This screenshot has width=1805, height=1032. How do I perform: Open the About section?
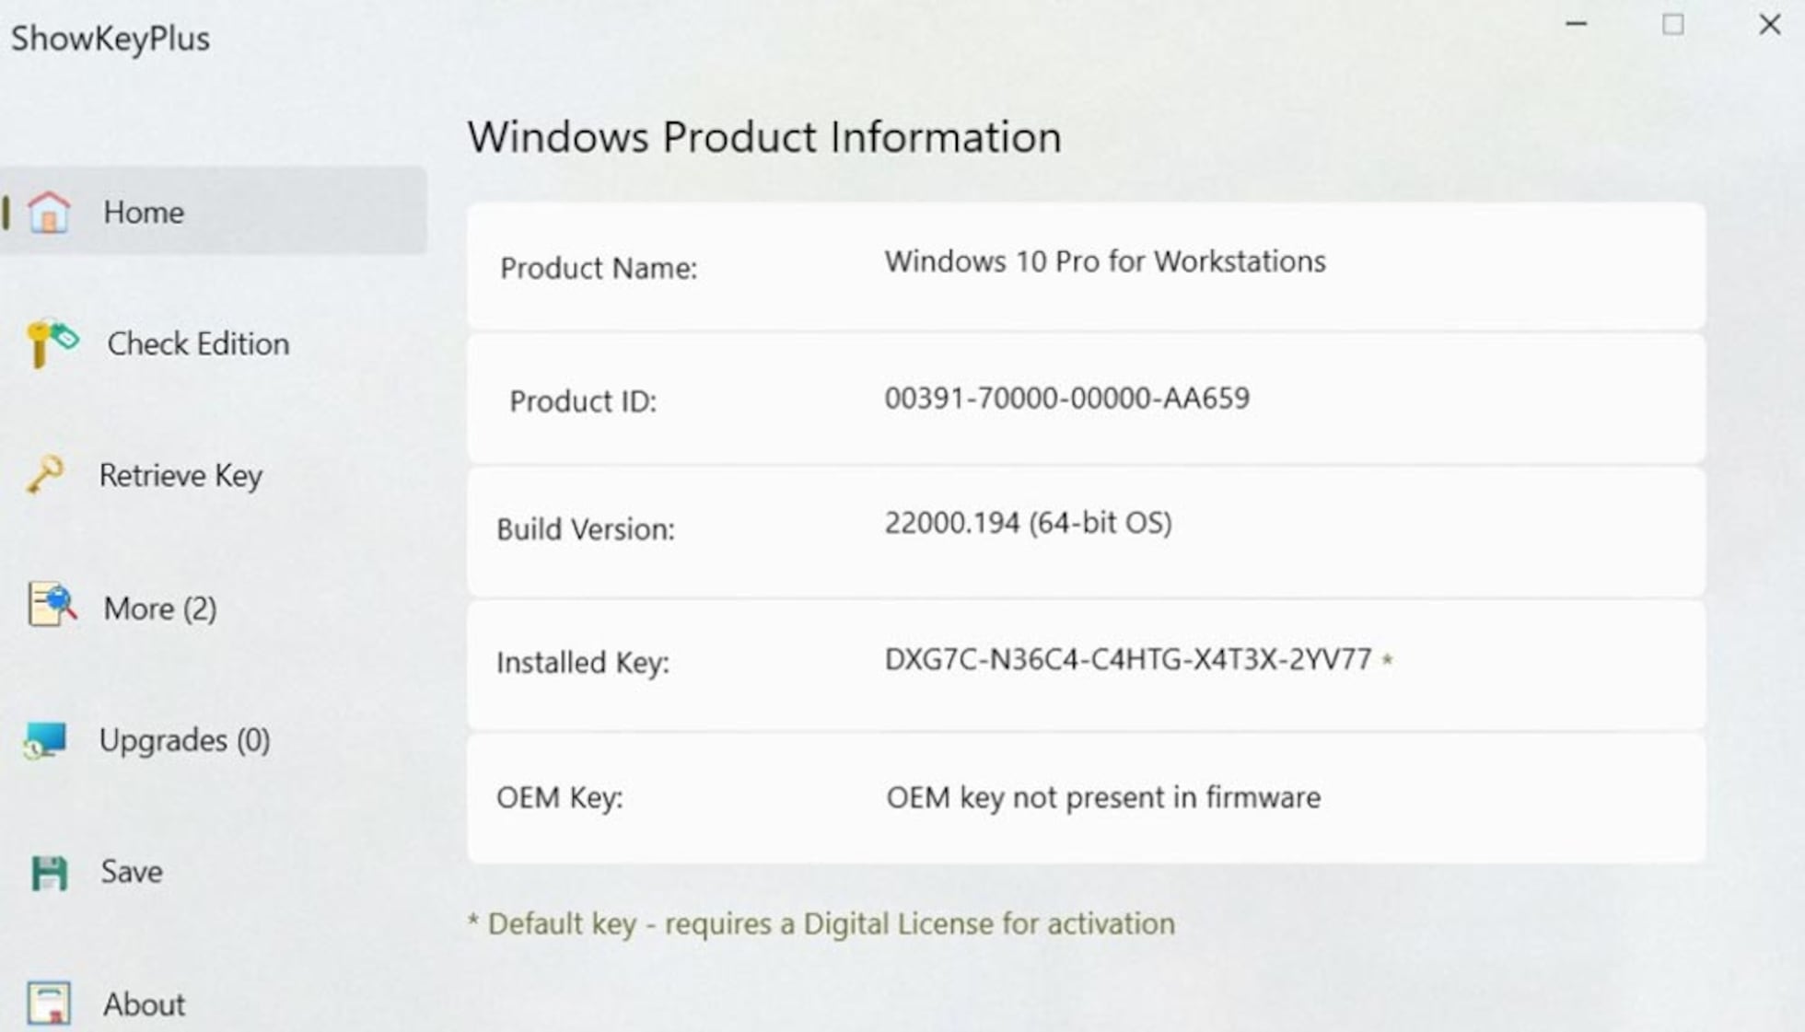tap(144, 1003)
